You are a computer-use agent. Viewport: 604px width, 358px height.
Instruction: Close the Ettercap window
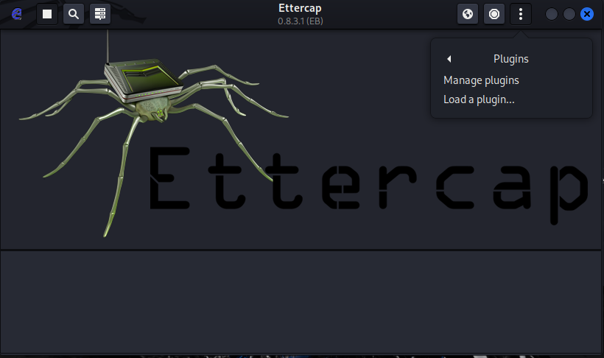coord(587,14)
